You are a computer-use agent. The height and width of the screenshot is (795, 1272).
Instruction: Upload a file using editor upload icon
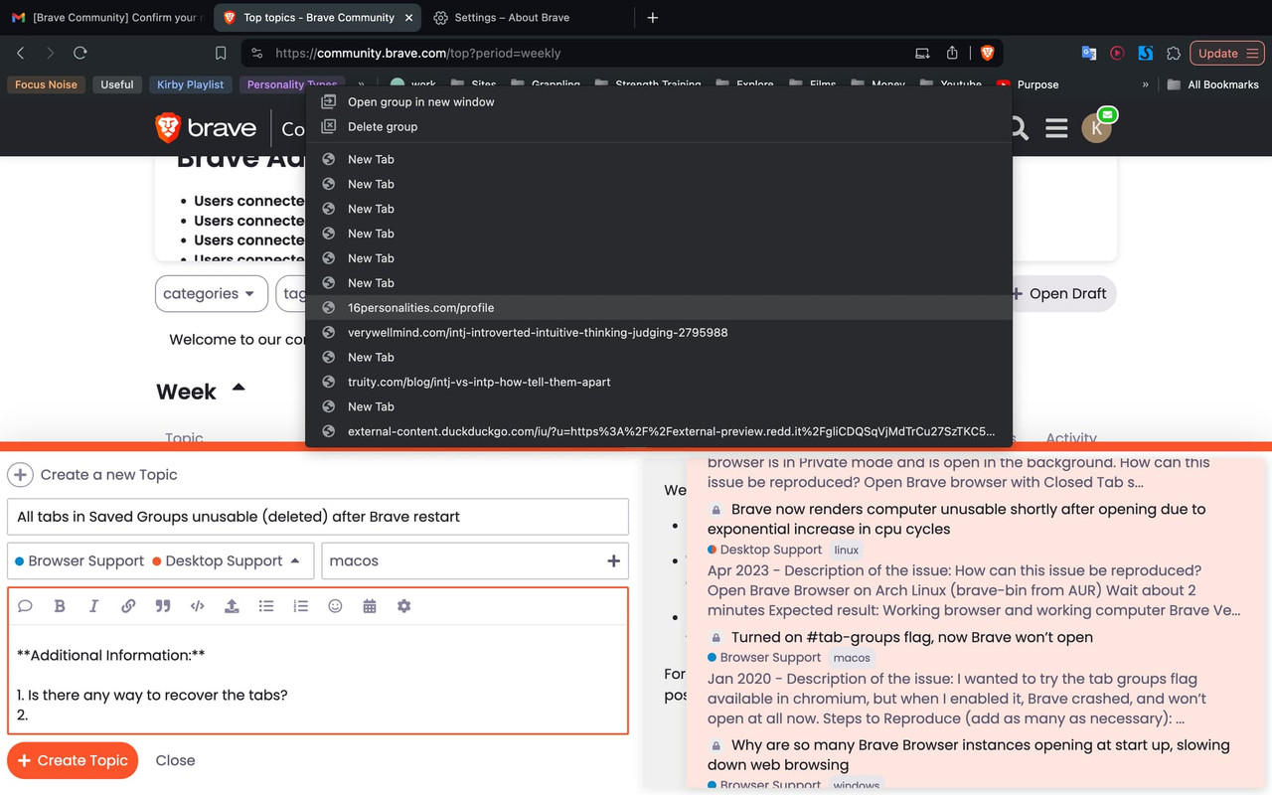pos(232,606)
